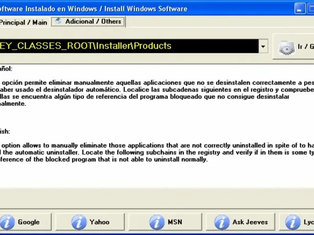Image resolution: width=314 pixels, height=235 pixels.
Task: Click the info icon beside Ask Jeeves
Action: pos(222,222)
